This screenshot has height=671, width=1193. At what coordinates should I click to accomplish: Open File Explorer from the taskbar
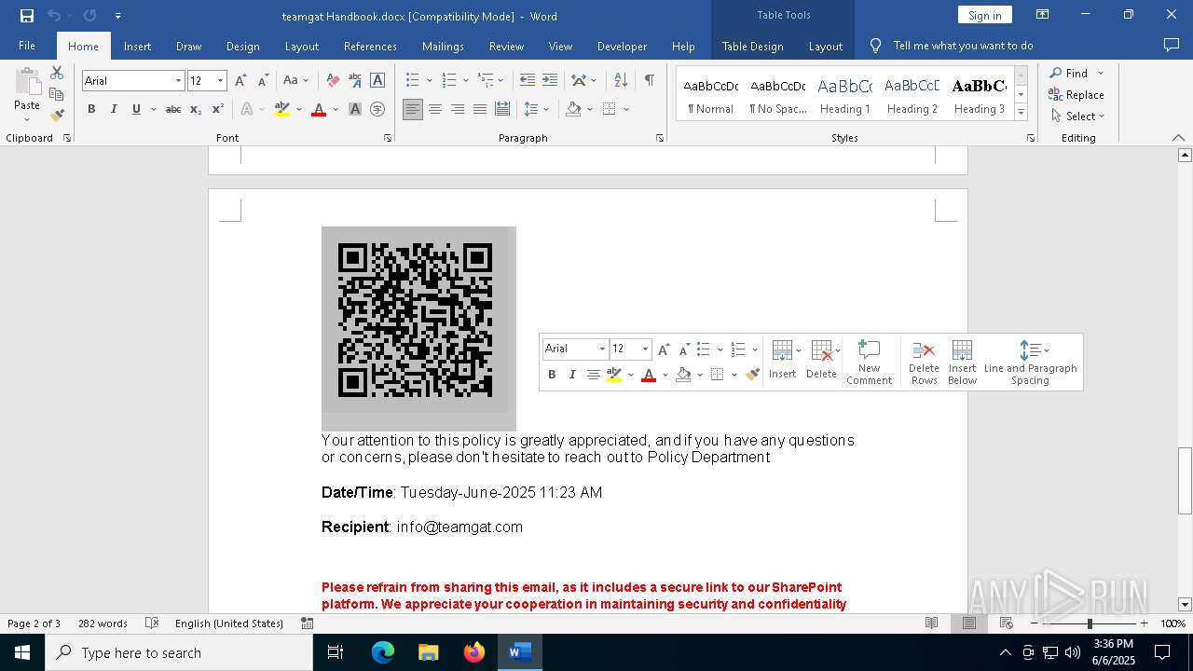click(x=429, y=652)
